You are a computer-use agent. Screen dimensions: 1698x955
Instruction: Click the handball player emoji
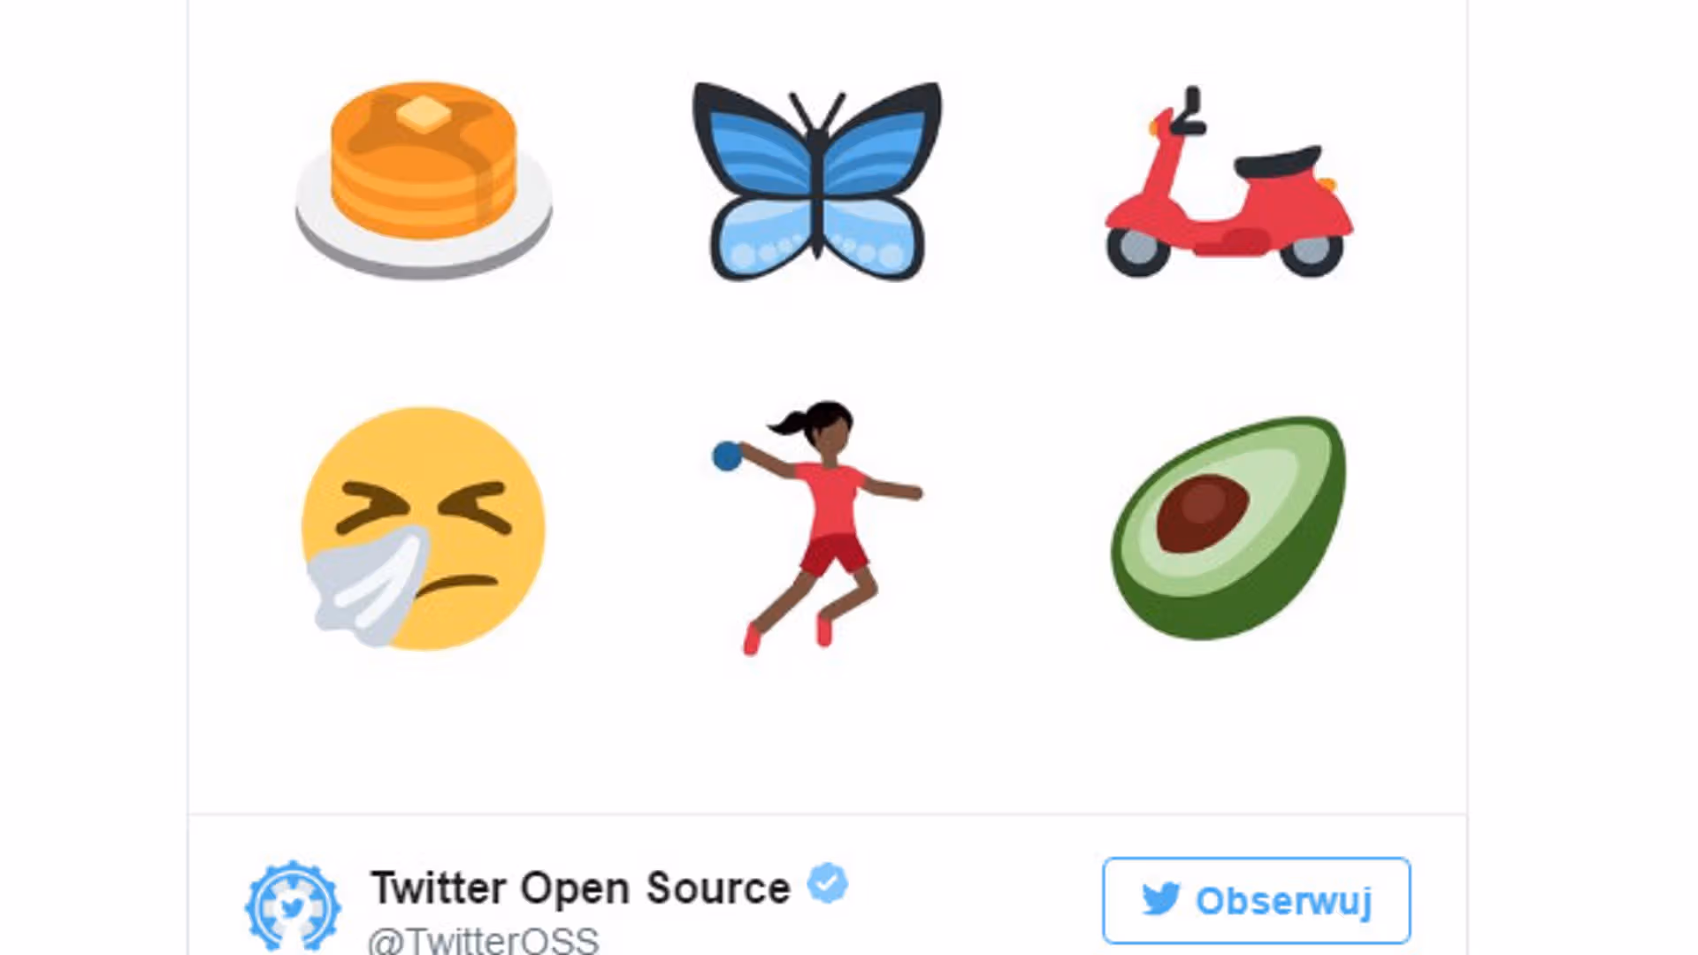tap(817, 528)
